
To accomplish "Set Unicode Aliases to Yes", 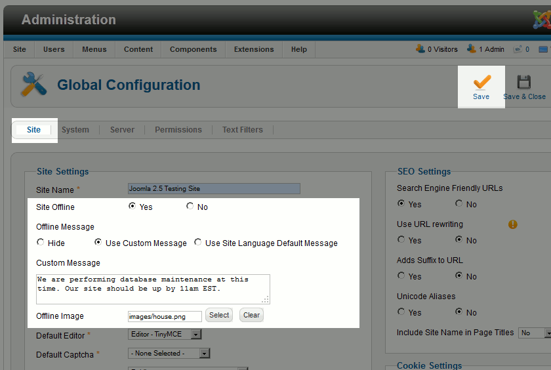I will (x=401, y=312).
